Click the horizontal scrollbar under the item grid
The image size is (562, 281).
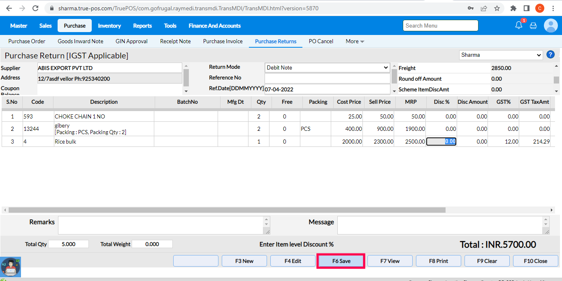[226, 210]
